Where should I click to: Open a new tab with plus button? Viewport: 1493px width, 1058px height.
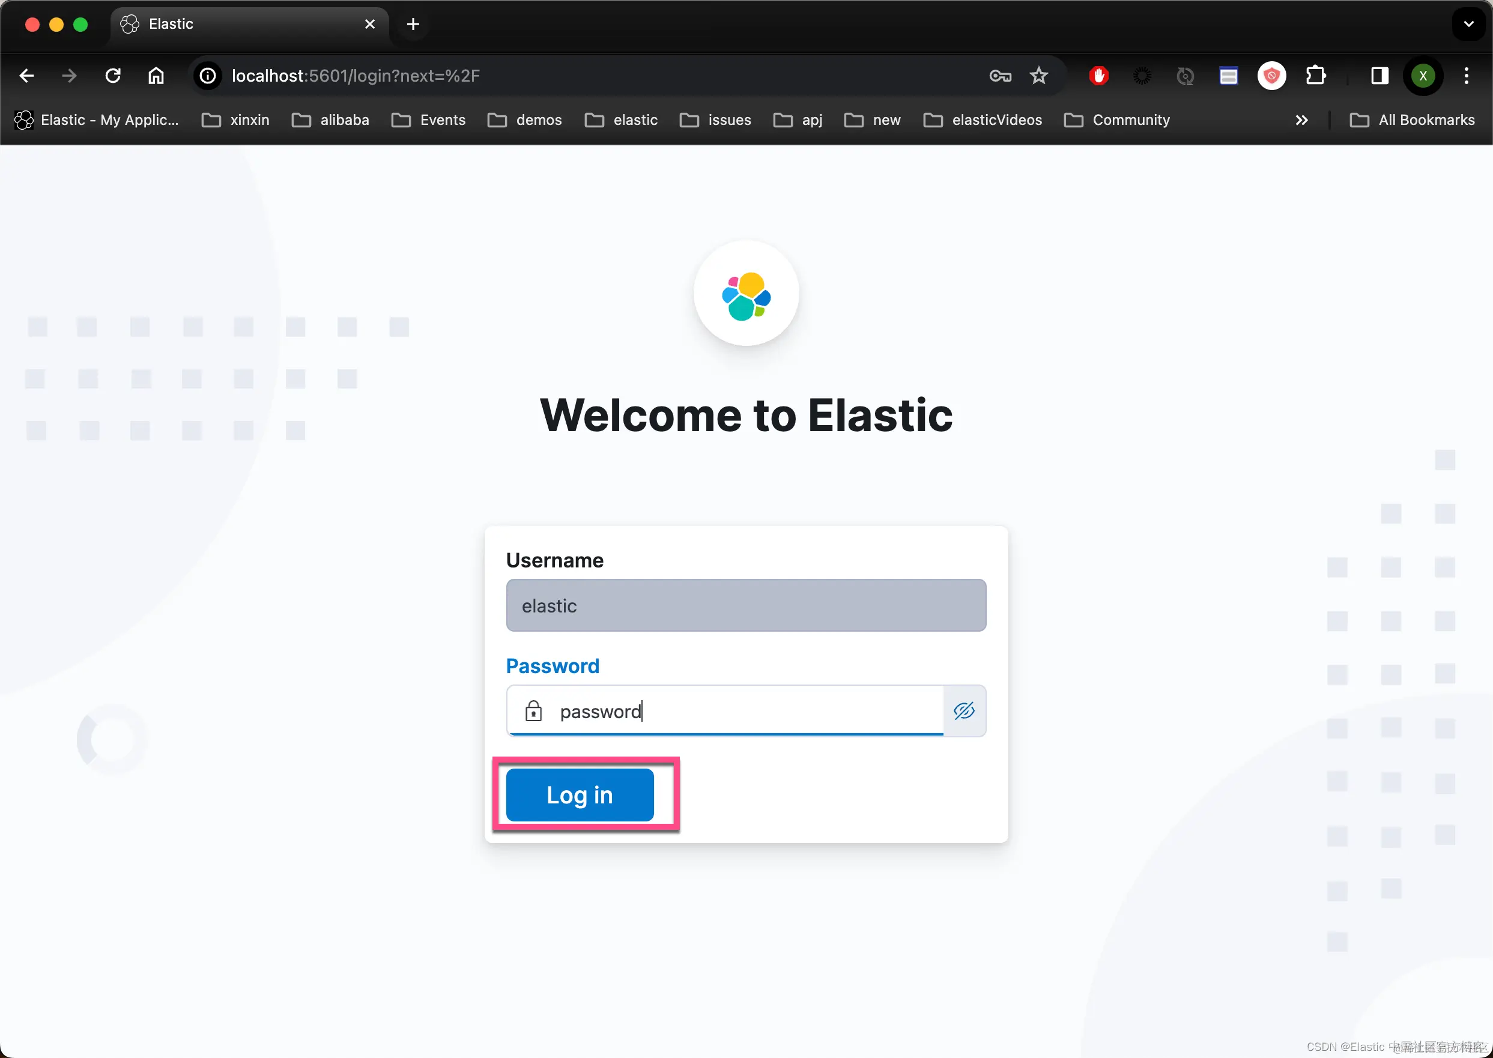pyautogui.click(x=413, y=24)
